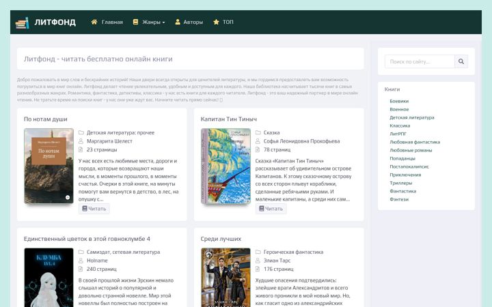Click author icon beside Маргарита Шелест

pos(81,141)
